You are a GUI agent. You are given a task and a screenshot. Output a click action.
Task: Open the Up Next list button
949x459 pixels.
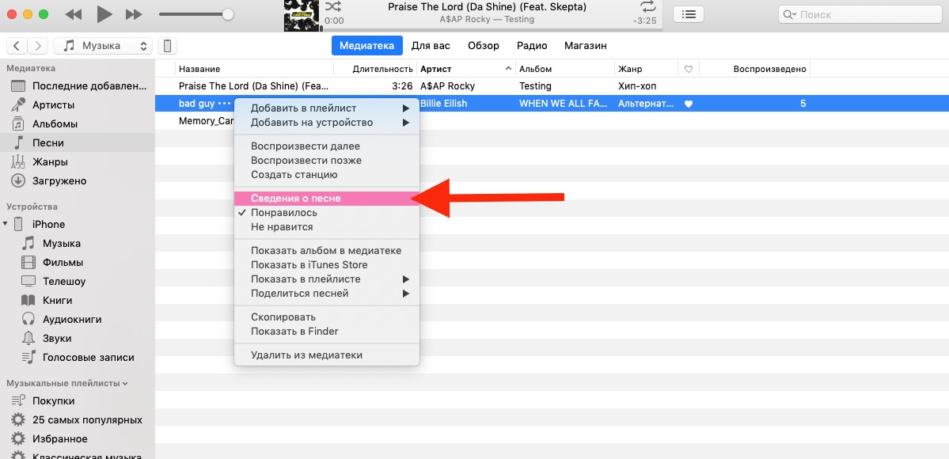[x=688, y=14]
